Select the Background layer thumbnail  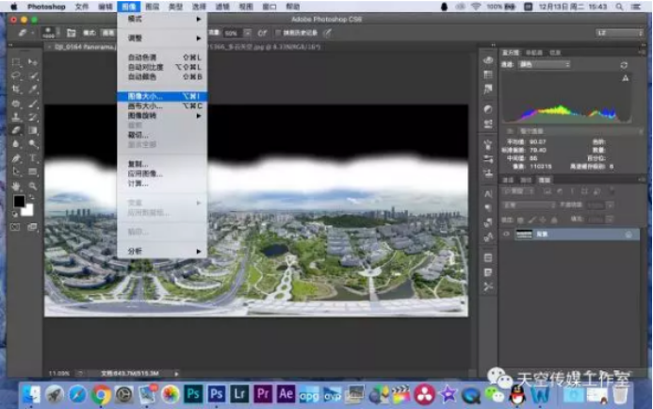click(524, 234)
